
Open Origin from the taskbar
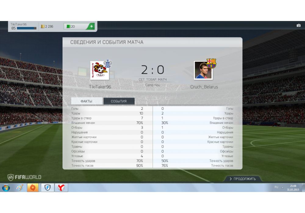33,187
